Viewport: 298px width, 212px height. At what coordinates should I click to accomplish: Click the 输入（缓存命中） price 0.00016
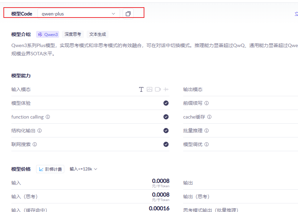pyautogui.click(x=159, y=208)
